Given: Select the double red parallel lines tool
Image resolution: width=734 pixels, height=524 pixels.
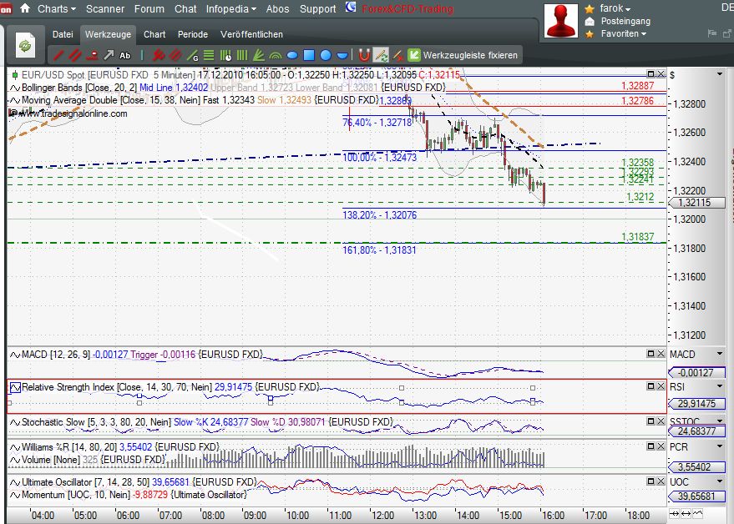Looking at the screenshot, I should click(x=75, y=55).
